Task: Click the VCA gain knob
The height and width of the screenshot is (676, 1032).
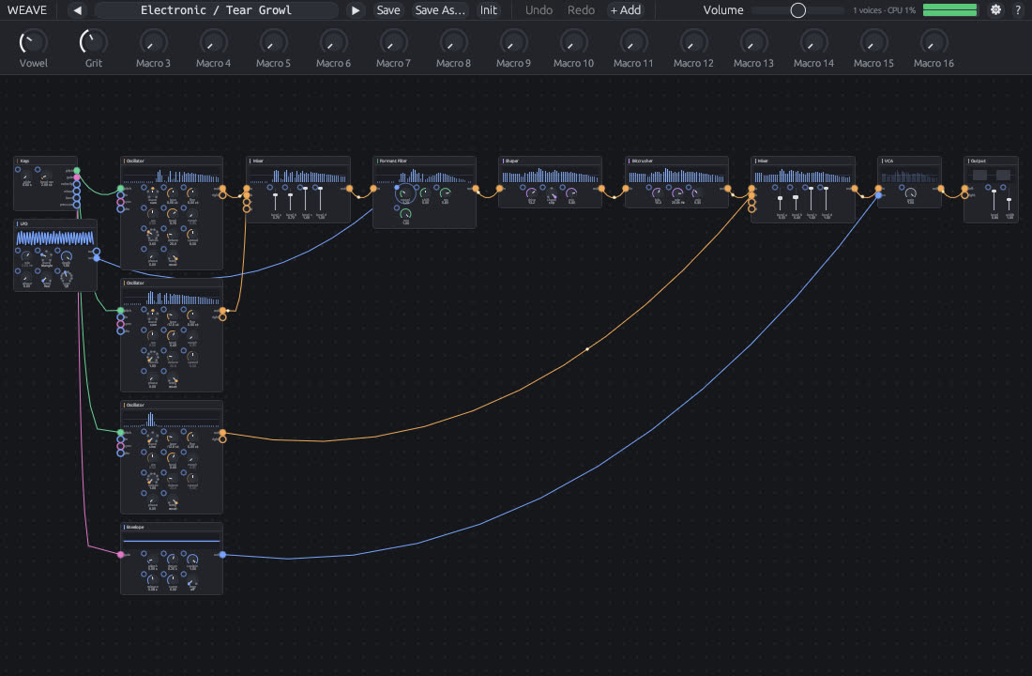Action: (910, 193)
